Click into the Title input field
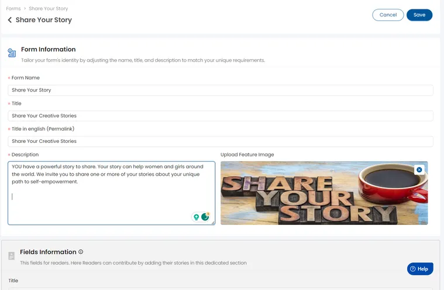 (x=220, y=116)
